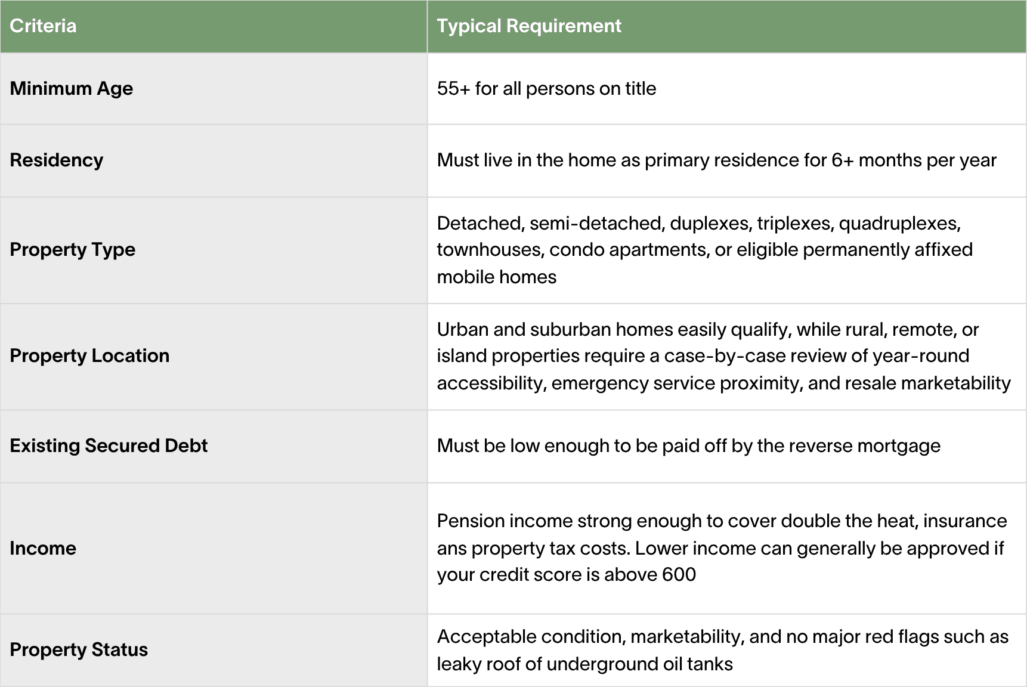The width and height of the screenshot is (1027, 687).
Task: Click the primary residence 6+ months text
Action: click(716, 160)
